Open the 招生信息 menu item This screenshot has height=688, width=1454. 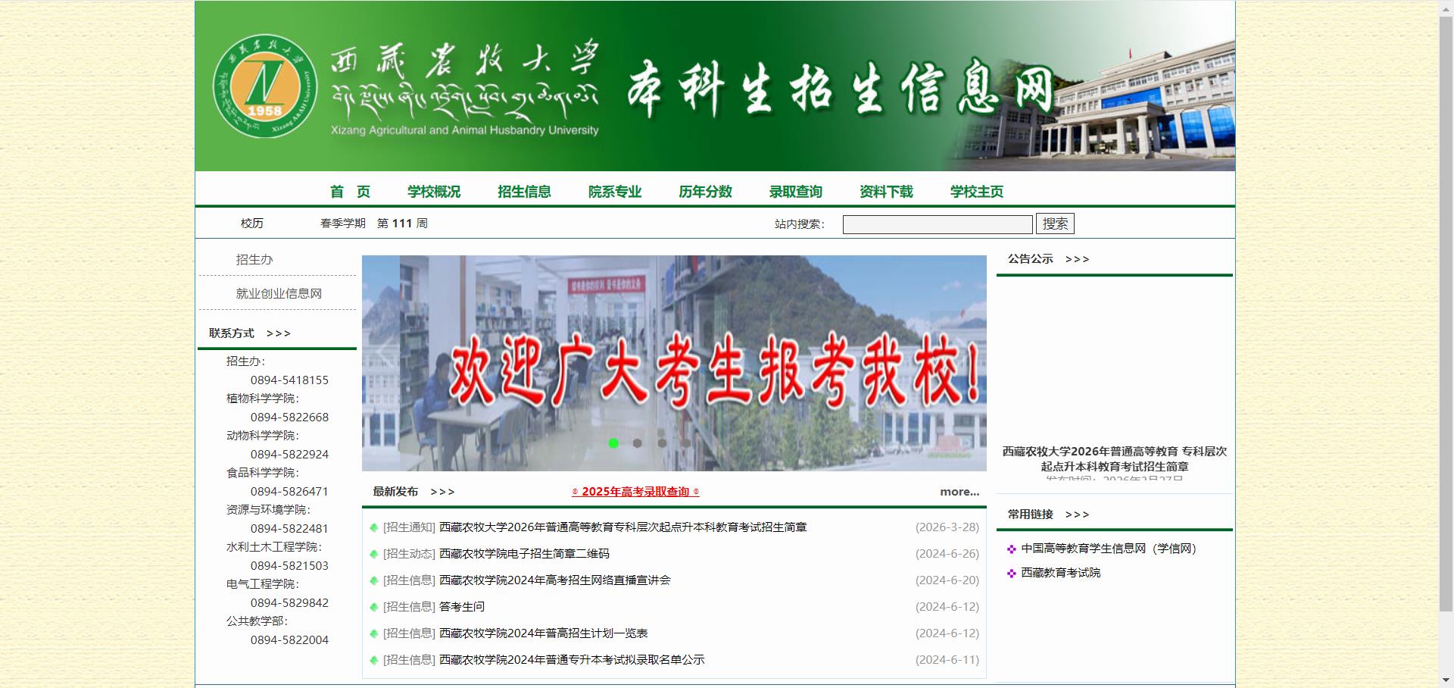524,192
